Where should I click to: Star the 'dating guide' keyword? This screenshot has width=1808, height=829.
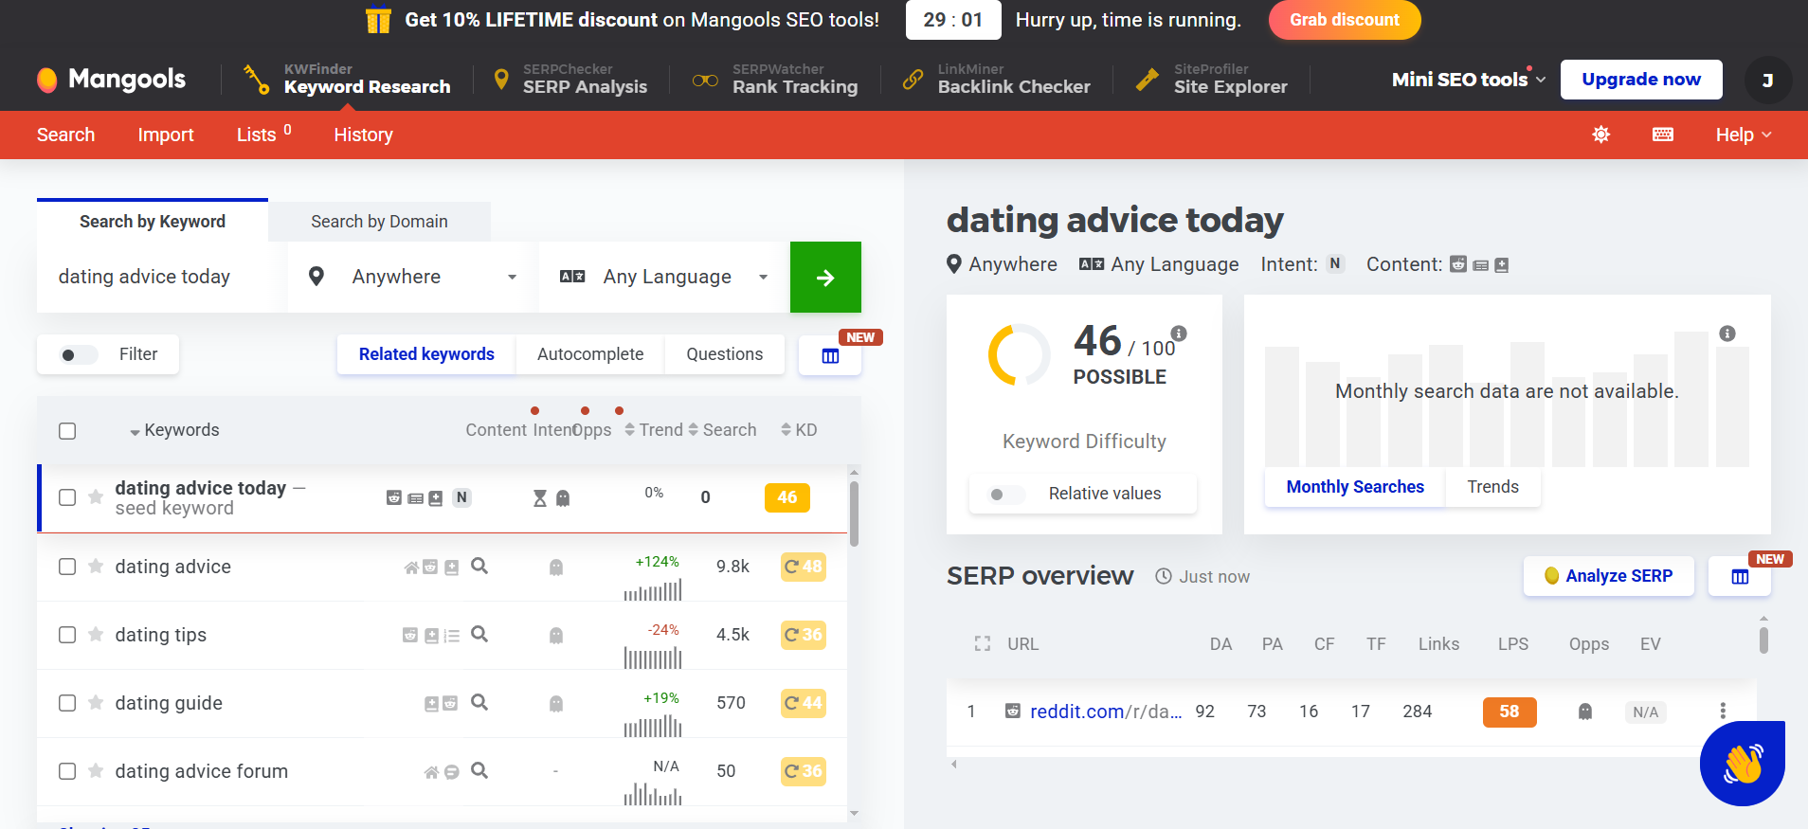(96, 703)
